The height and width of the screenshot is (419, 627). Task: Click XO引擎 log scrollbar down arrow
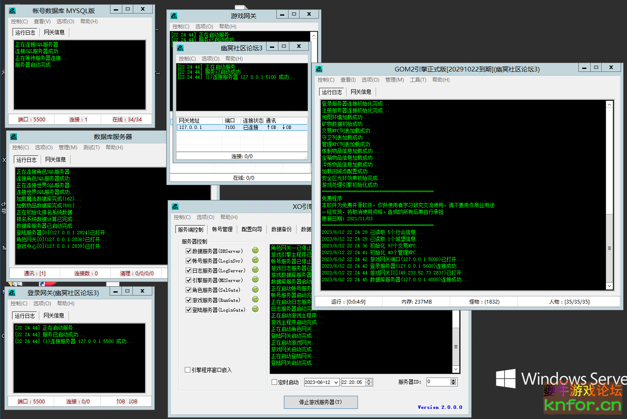[x=456, y=369]
